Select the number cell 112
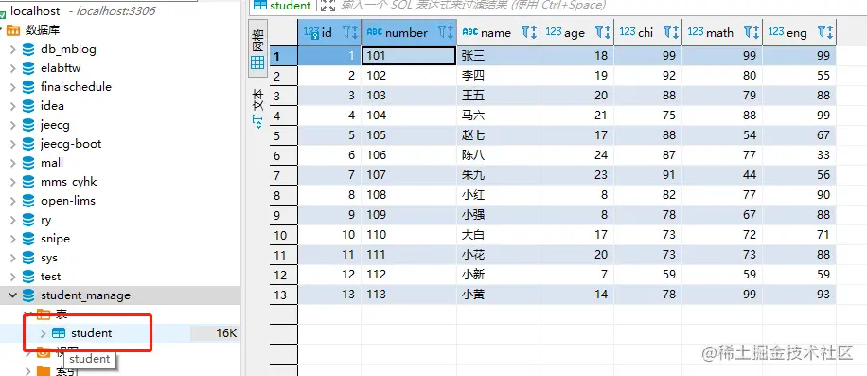 pyautogui.click(x=409, y=275)
